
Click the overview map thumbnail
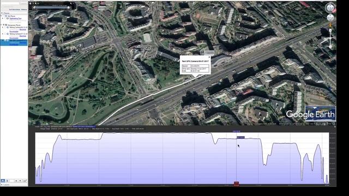(320, 113)
